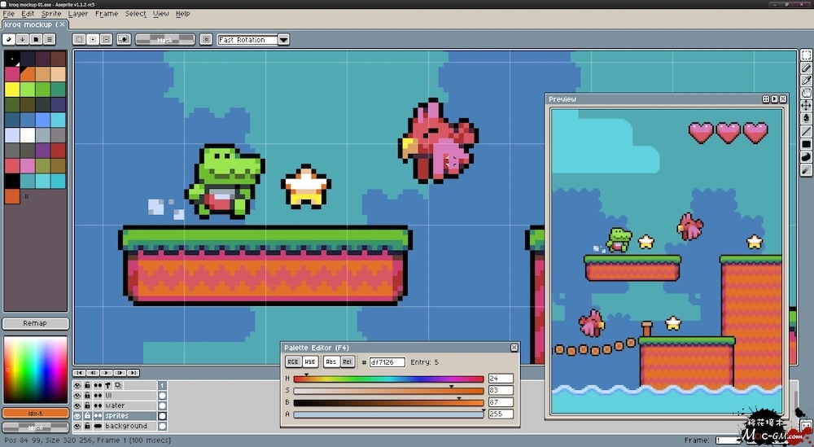
Task: Switch Palette Editor to HSB mode
Action: [x=309, y=362]
